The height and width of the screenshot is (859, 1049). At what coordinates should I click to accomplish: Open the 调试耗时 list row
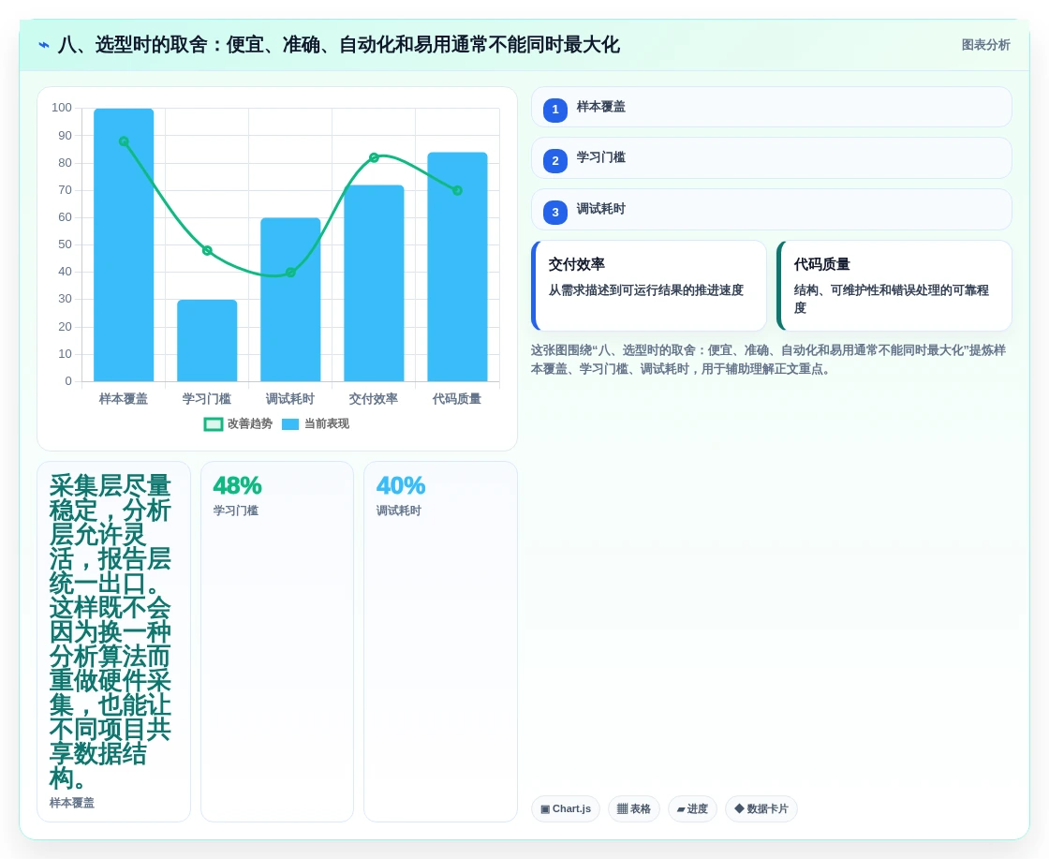coord(772,210)
